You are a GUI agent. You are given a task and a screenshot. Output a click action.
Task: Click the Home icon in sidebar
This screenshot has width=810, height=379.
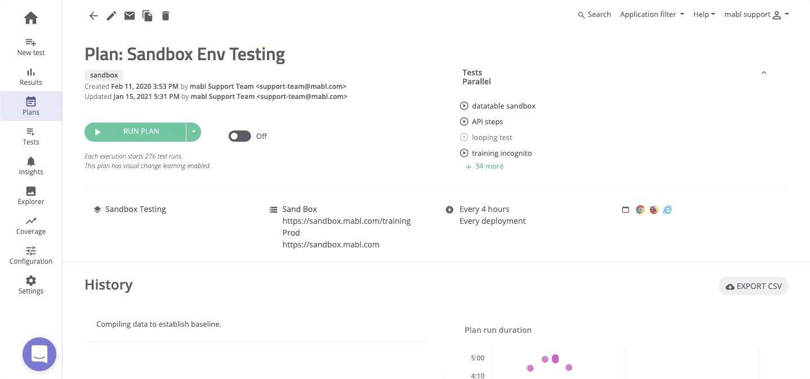[31, 18]
